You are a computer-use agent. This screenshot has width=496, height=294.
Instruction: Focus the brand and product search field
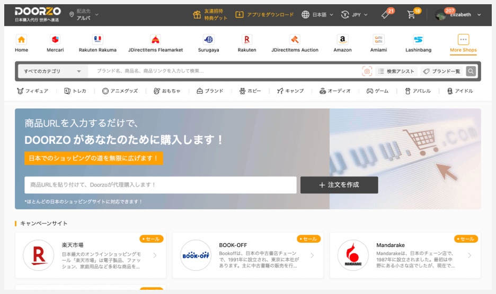(224, 71)
